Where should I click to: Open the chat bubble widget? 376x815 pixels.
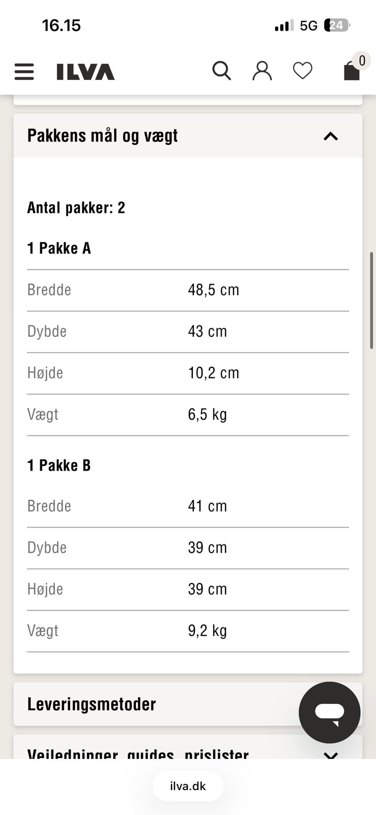tap(329, 712)
